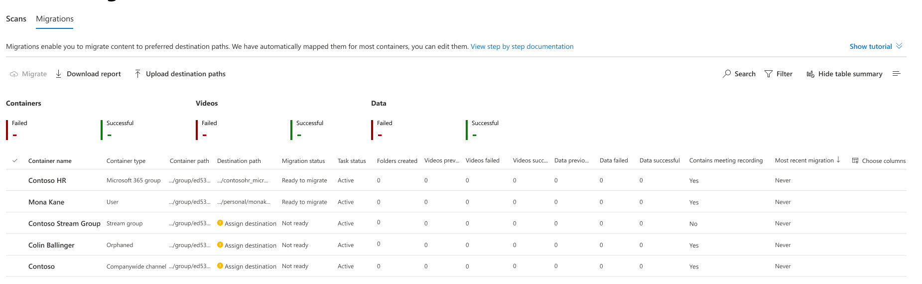
Task: Open the Filter funnel icon
Action: [769, 74]
